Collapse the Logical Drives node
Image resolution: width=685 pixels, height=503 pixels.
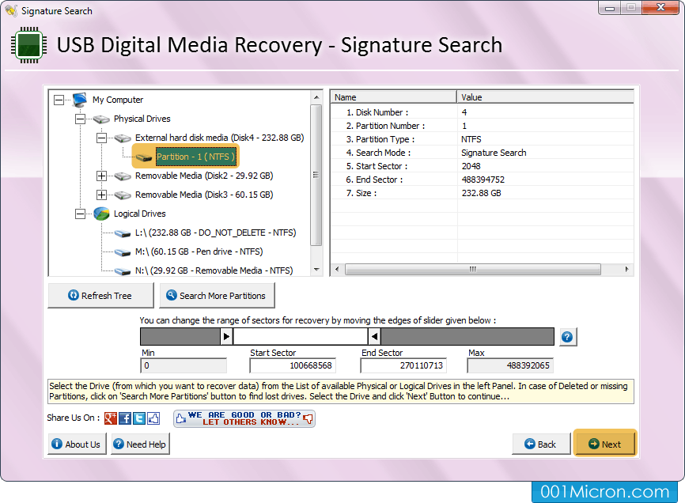tap(80, 214)
